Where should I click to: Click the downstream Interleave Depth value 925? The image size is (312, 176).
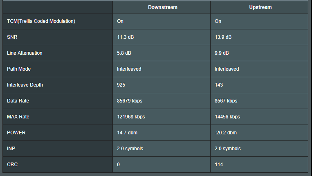(x=121, y=85)
